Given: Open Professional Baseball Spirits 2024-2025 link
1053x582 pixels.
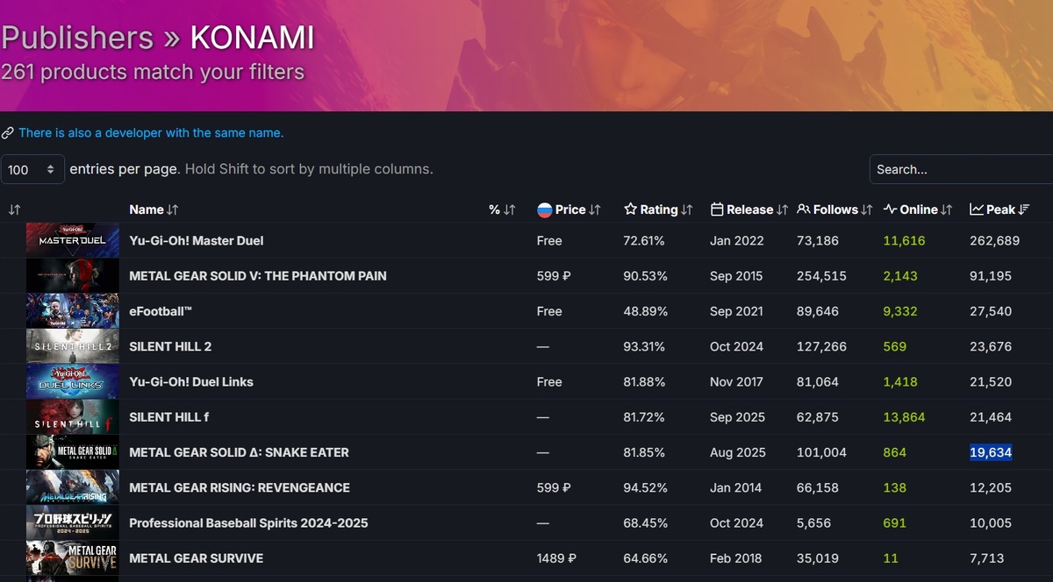Looking at the screenshot, I should [x=248, y=523].
